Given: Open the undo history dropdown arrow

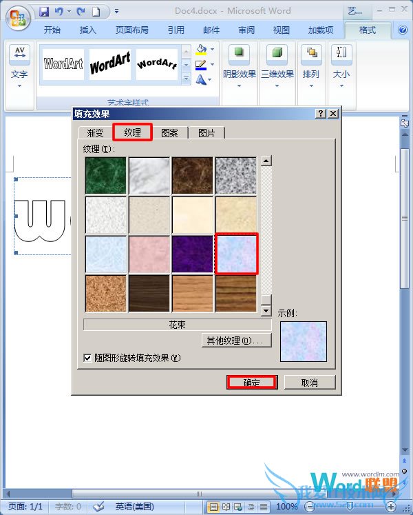Looking at the screenshot, I should point(69,12).
